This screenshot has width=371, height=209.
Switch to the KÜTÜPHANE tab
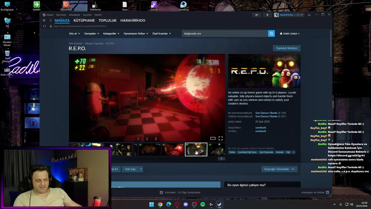[84, 20]
